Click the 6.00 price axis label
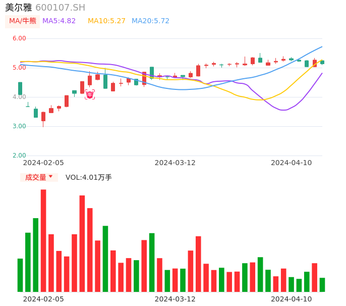This screenshot has height=306, width=346. tap(19, 38)
